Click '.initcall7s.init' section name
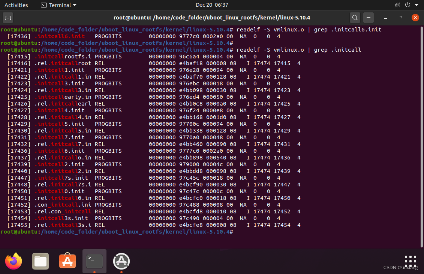 pyautogui.click(x=61, y=178)
